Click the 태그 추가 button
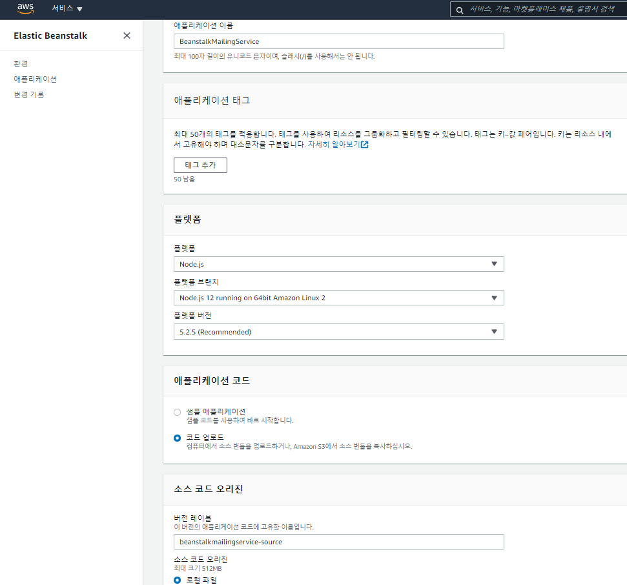Image resolution: width=627 pixels, height=585 pixels. 200,165
